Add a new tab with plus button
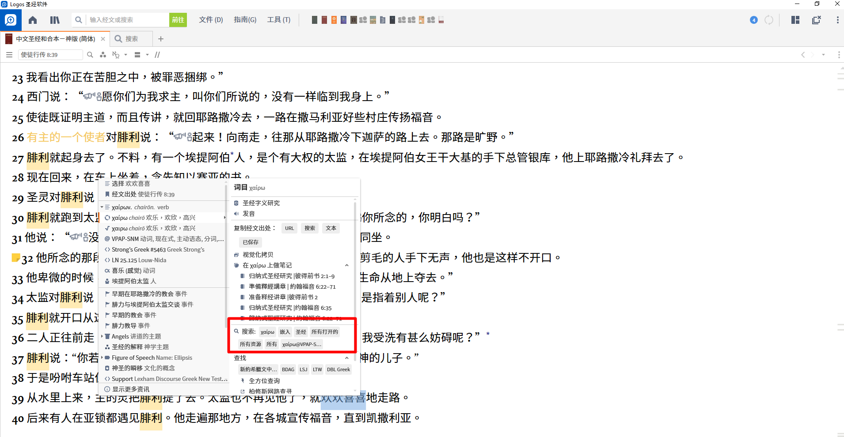844x437 pixels. click(161, 39)
